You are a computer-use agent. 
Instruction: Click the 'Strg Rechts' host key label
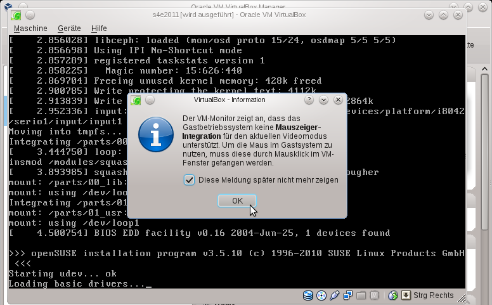coord(433,295)
